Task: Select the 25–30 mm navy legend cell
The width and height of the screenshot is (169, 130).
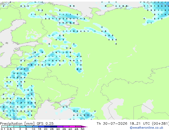Action: pos(54,127)
